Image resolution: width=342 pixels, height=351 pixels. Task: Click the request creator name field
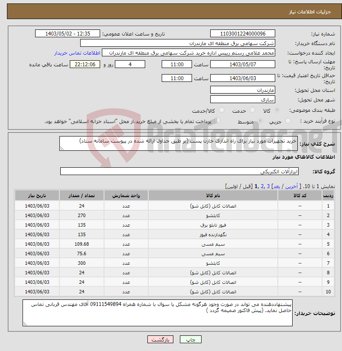click(189, 53)
